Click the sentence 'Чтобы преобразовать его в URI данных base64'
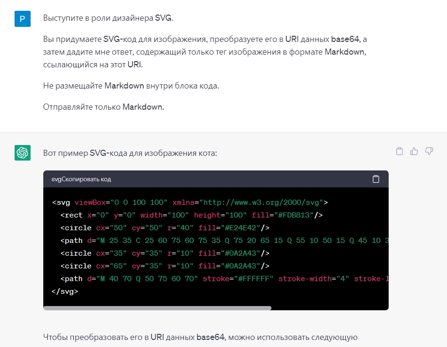Image resolution: width=447 pixels, height=347 pixels. coord(135,337)
